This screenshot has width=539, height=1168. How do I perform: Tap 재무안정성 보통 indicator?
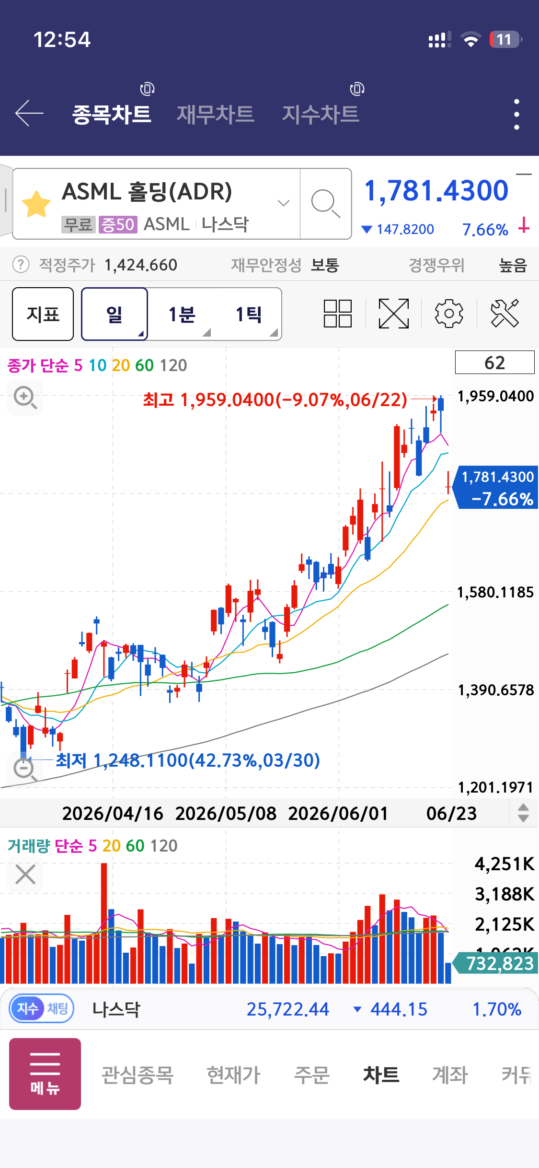tap(285, 265)
